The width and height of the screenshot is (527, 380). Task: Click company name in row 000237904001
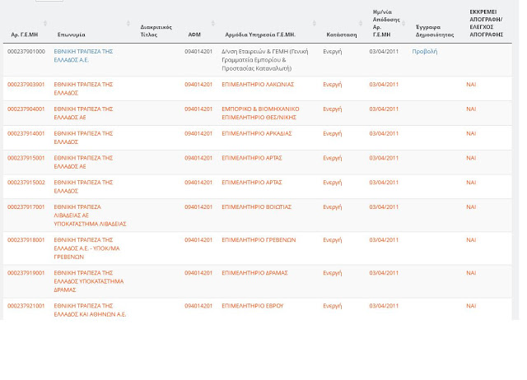pyautogui.click(x=83, y=114)
